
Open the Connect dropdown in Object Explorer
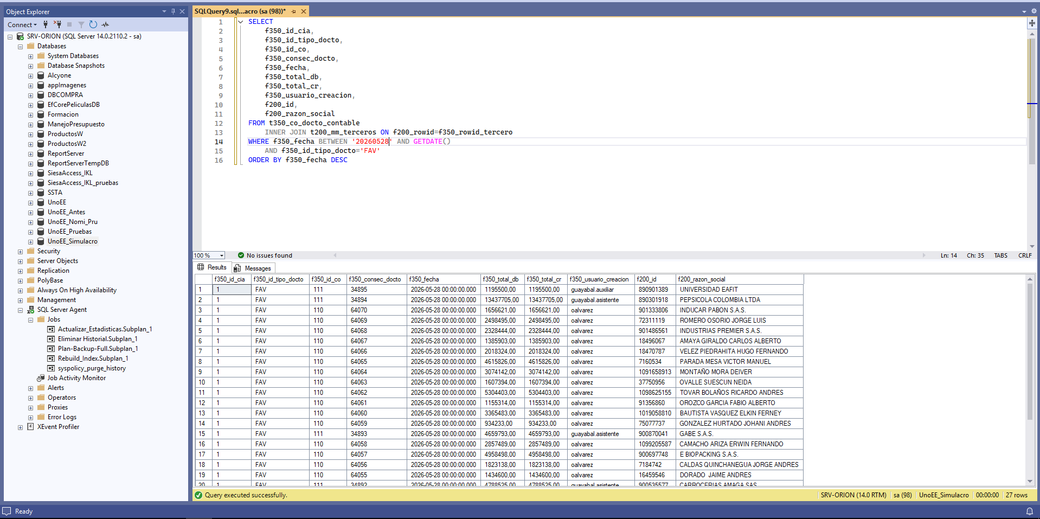[22, 24]
